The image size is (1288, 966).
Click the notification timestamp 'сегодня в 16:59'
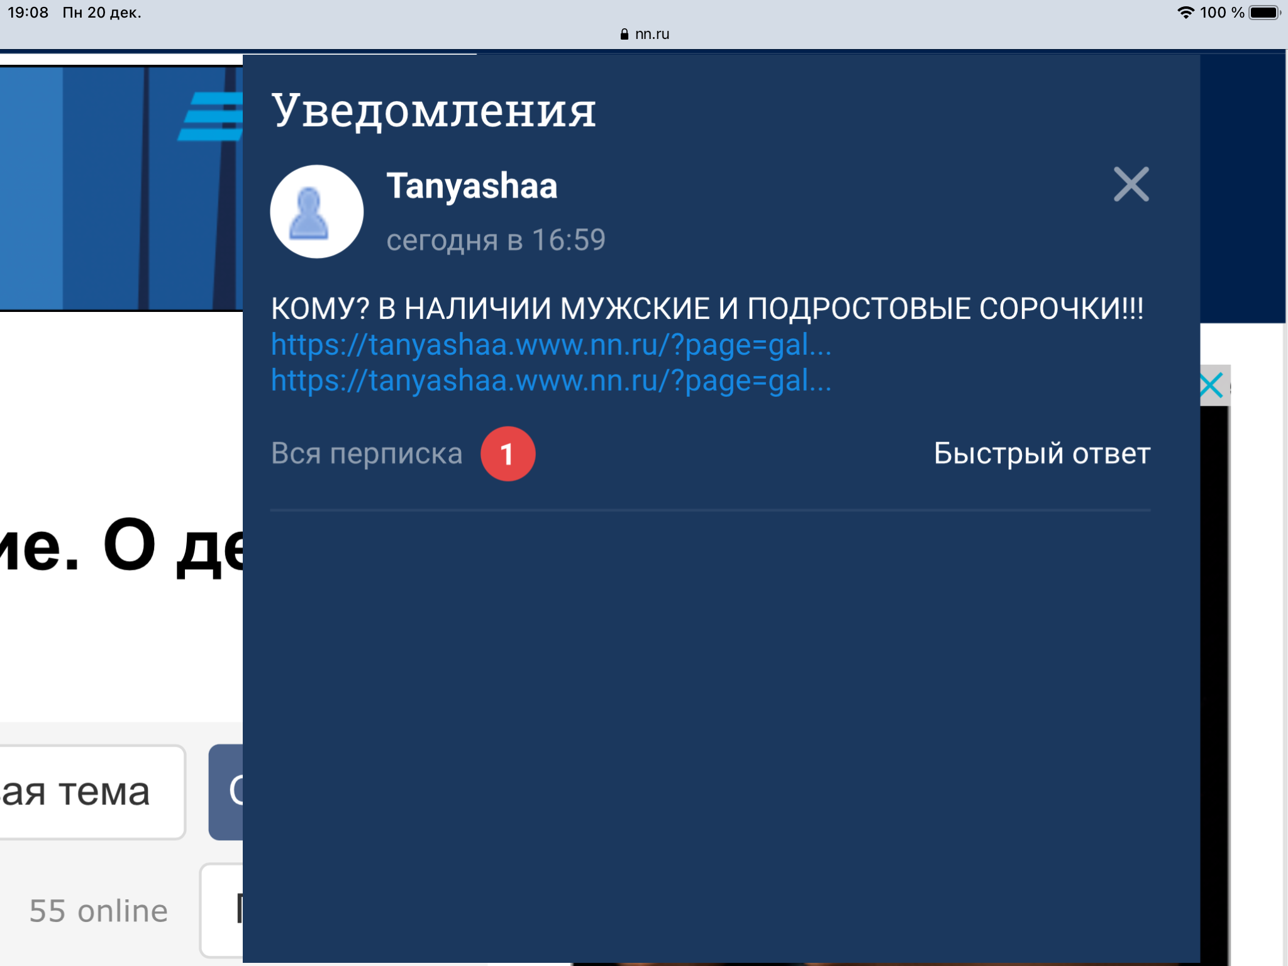coord(496,240)
